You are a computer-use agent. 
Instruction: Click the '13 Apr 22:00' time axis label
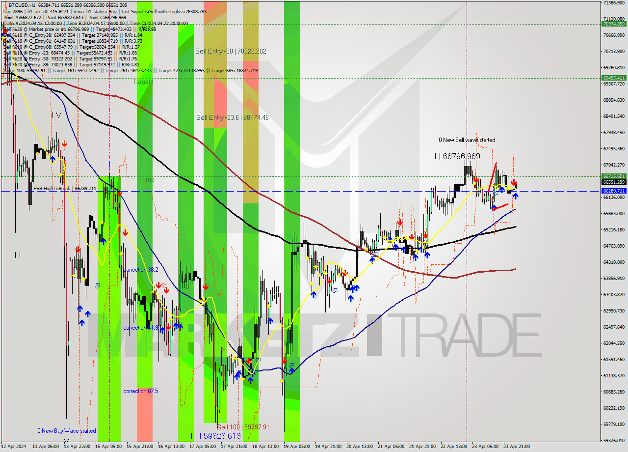click(78, 447)
